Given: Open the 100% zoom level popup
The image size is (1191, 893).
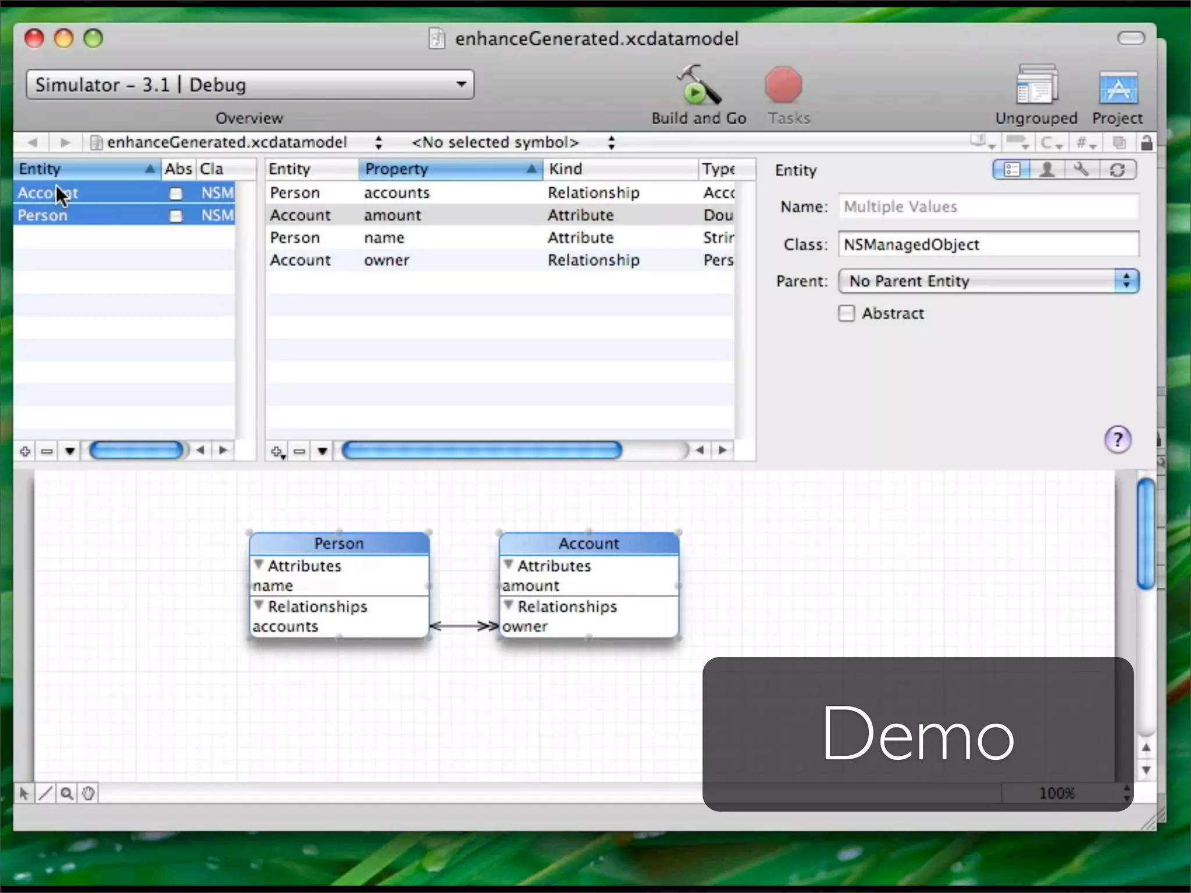Looking at the screenshot, I should pyautogui.click(x=1068, y=794).
